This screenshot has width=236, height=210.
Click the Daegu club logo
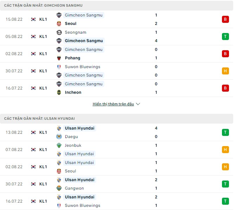(x=59, y=137)
